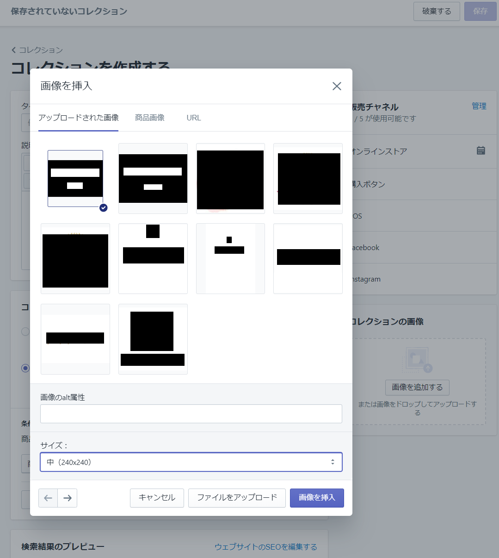Click the image upload placeholder icon
499x558 pixels.
(417, 360)
